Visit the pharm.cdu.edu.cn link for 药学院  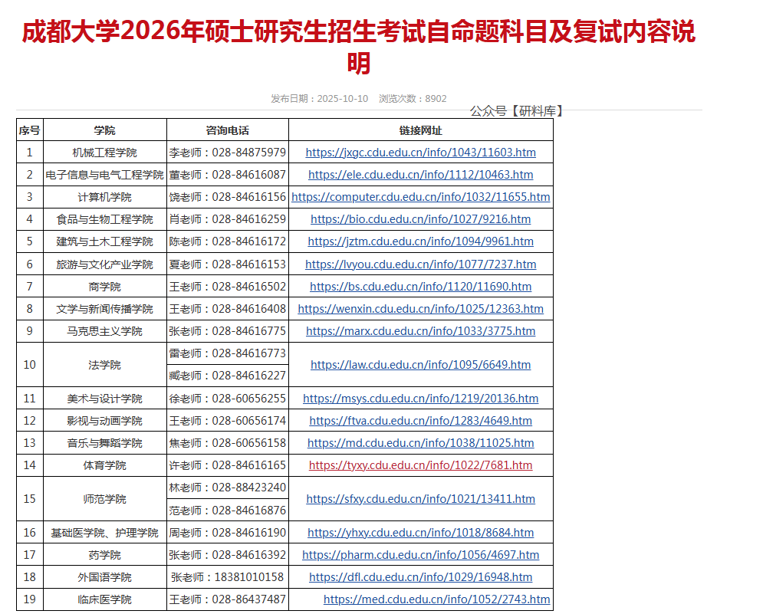point(420,555)
